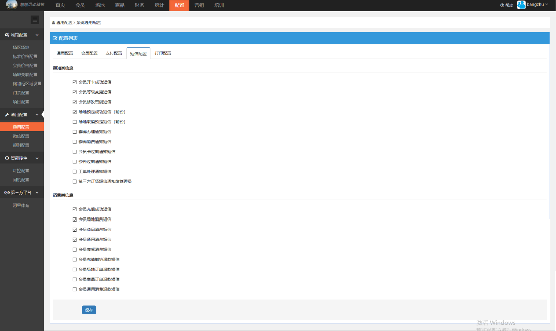Enable 套餐过期通知短信 checkbox
This screenshot has height=331, width=556.
click(x=75, y=162)
